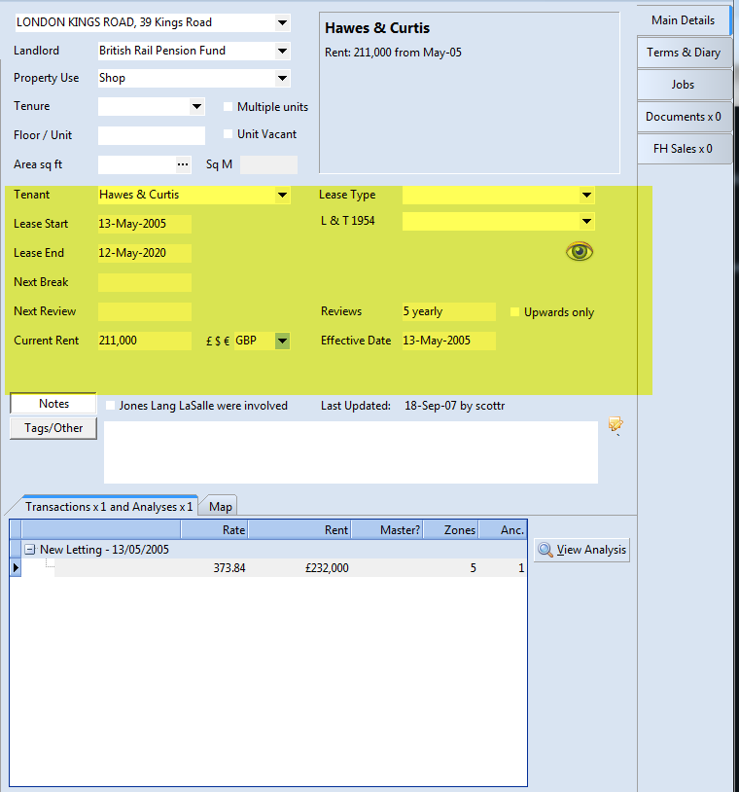
Task: Select Transactions x 1 and Analyses x 1 tab
Action: 109,507
